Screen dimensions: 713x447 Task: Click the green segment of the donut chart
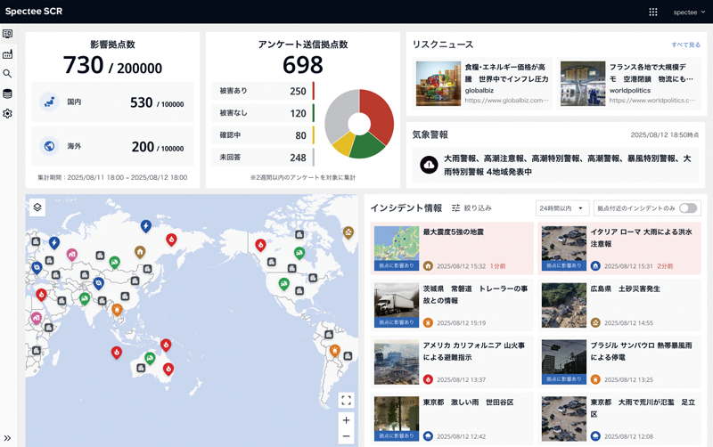coord(366,147)
